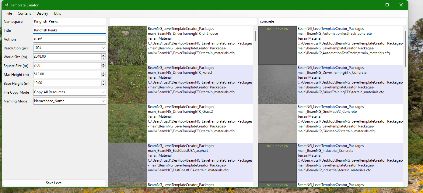Click the right search box containing concrete
423x193 pixels.
point(333,22)
